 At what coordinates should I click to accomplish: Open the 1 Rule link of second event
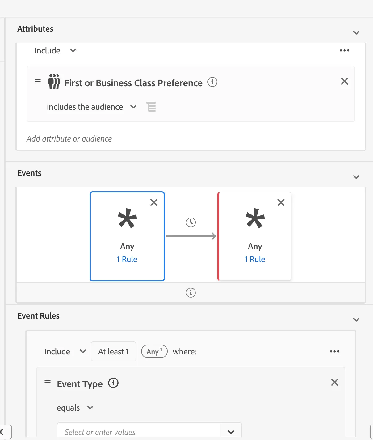[x=255, y=259]
